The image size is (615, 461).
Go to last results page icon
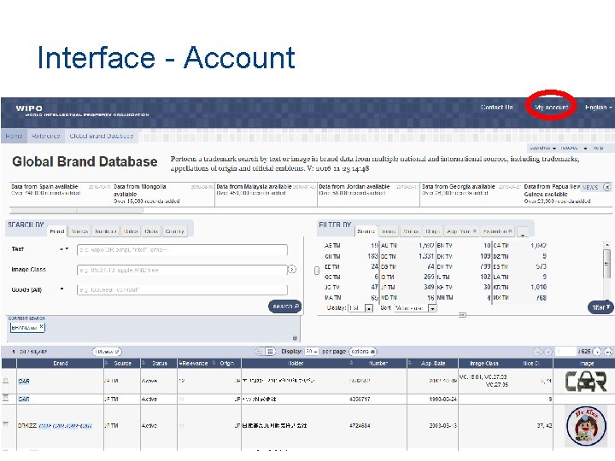point(607,352)
